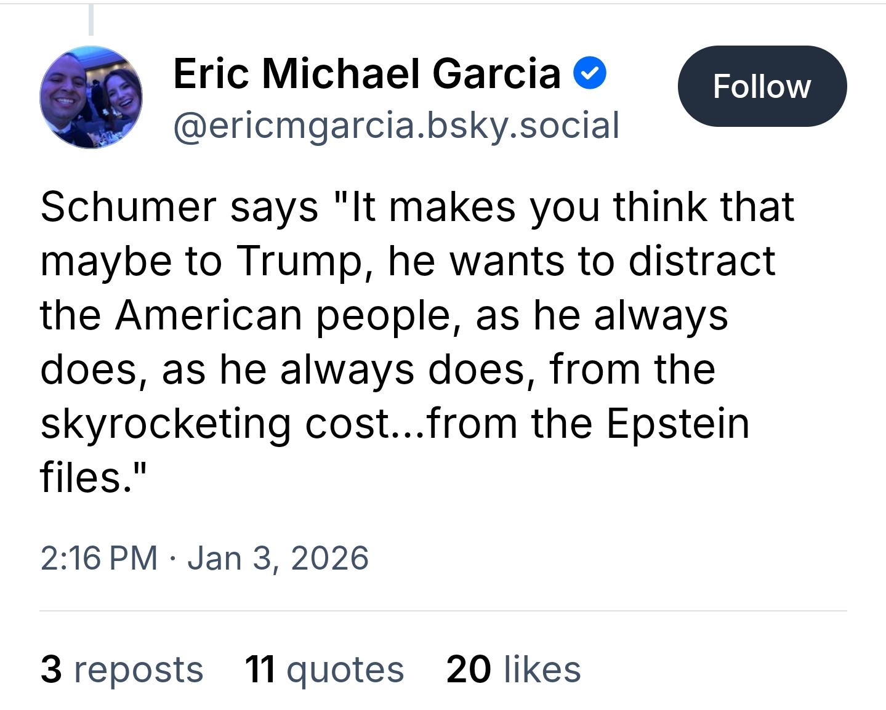
Task: Click the @ericmgarcia.bsky.social handle
Action: pos(396,126)
